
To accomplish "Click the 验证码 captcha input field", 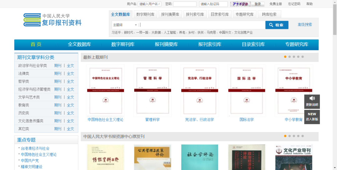I will click(x=213, y=4).
